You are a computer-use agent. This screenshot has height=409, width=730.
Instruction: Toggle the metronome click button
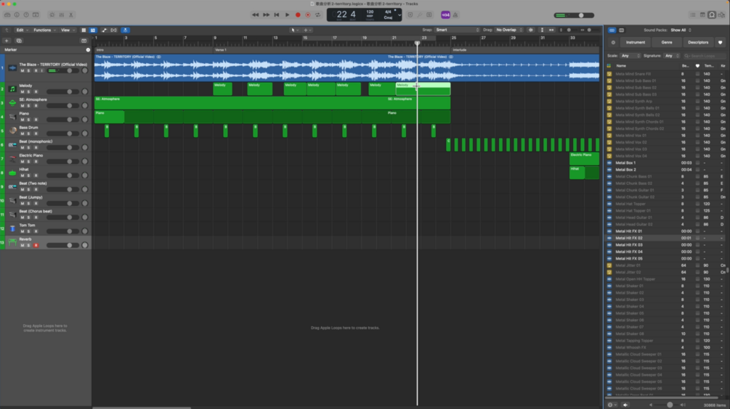[455, 15]
